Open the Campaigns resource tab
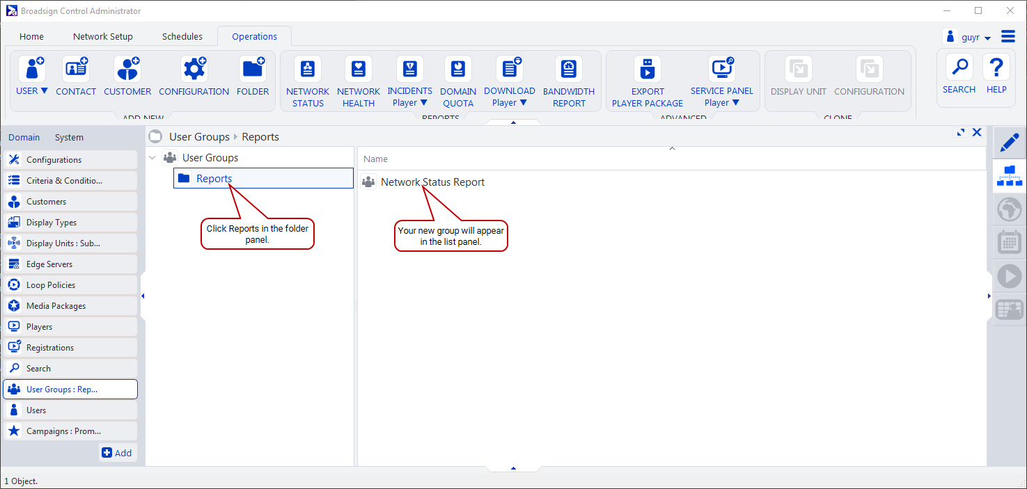Image resolution: width=1027 pixels, height=489 pixels. pos(70,431)
